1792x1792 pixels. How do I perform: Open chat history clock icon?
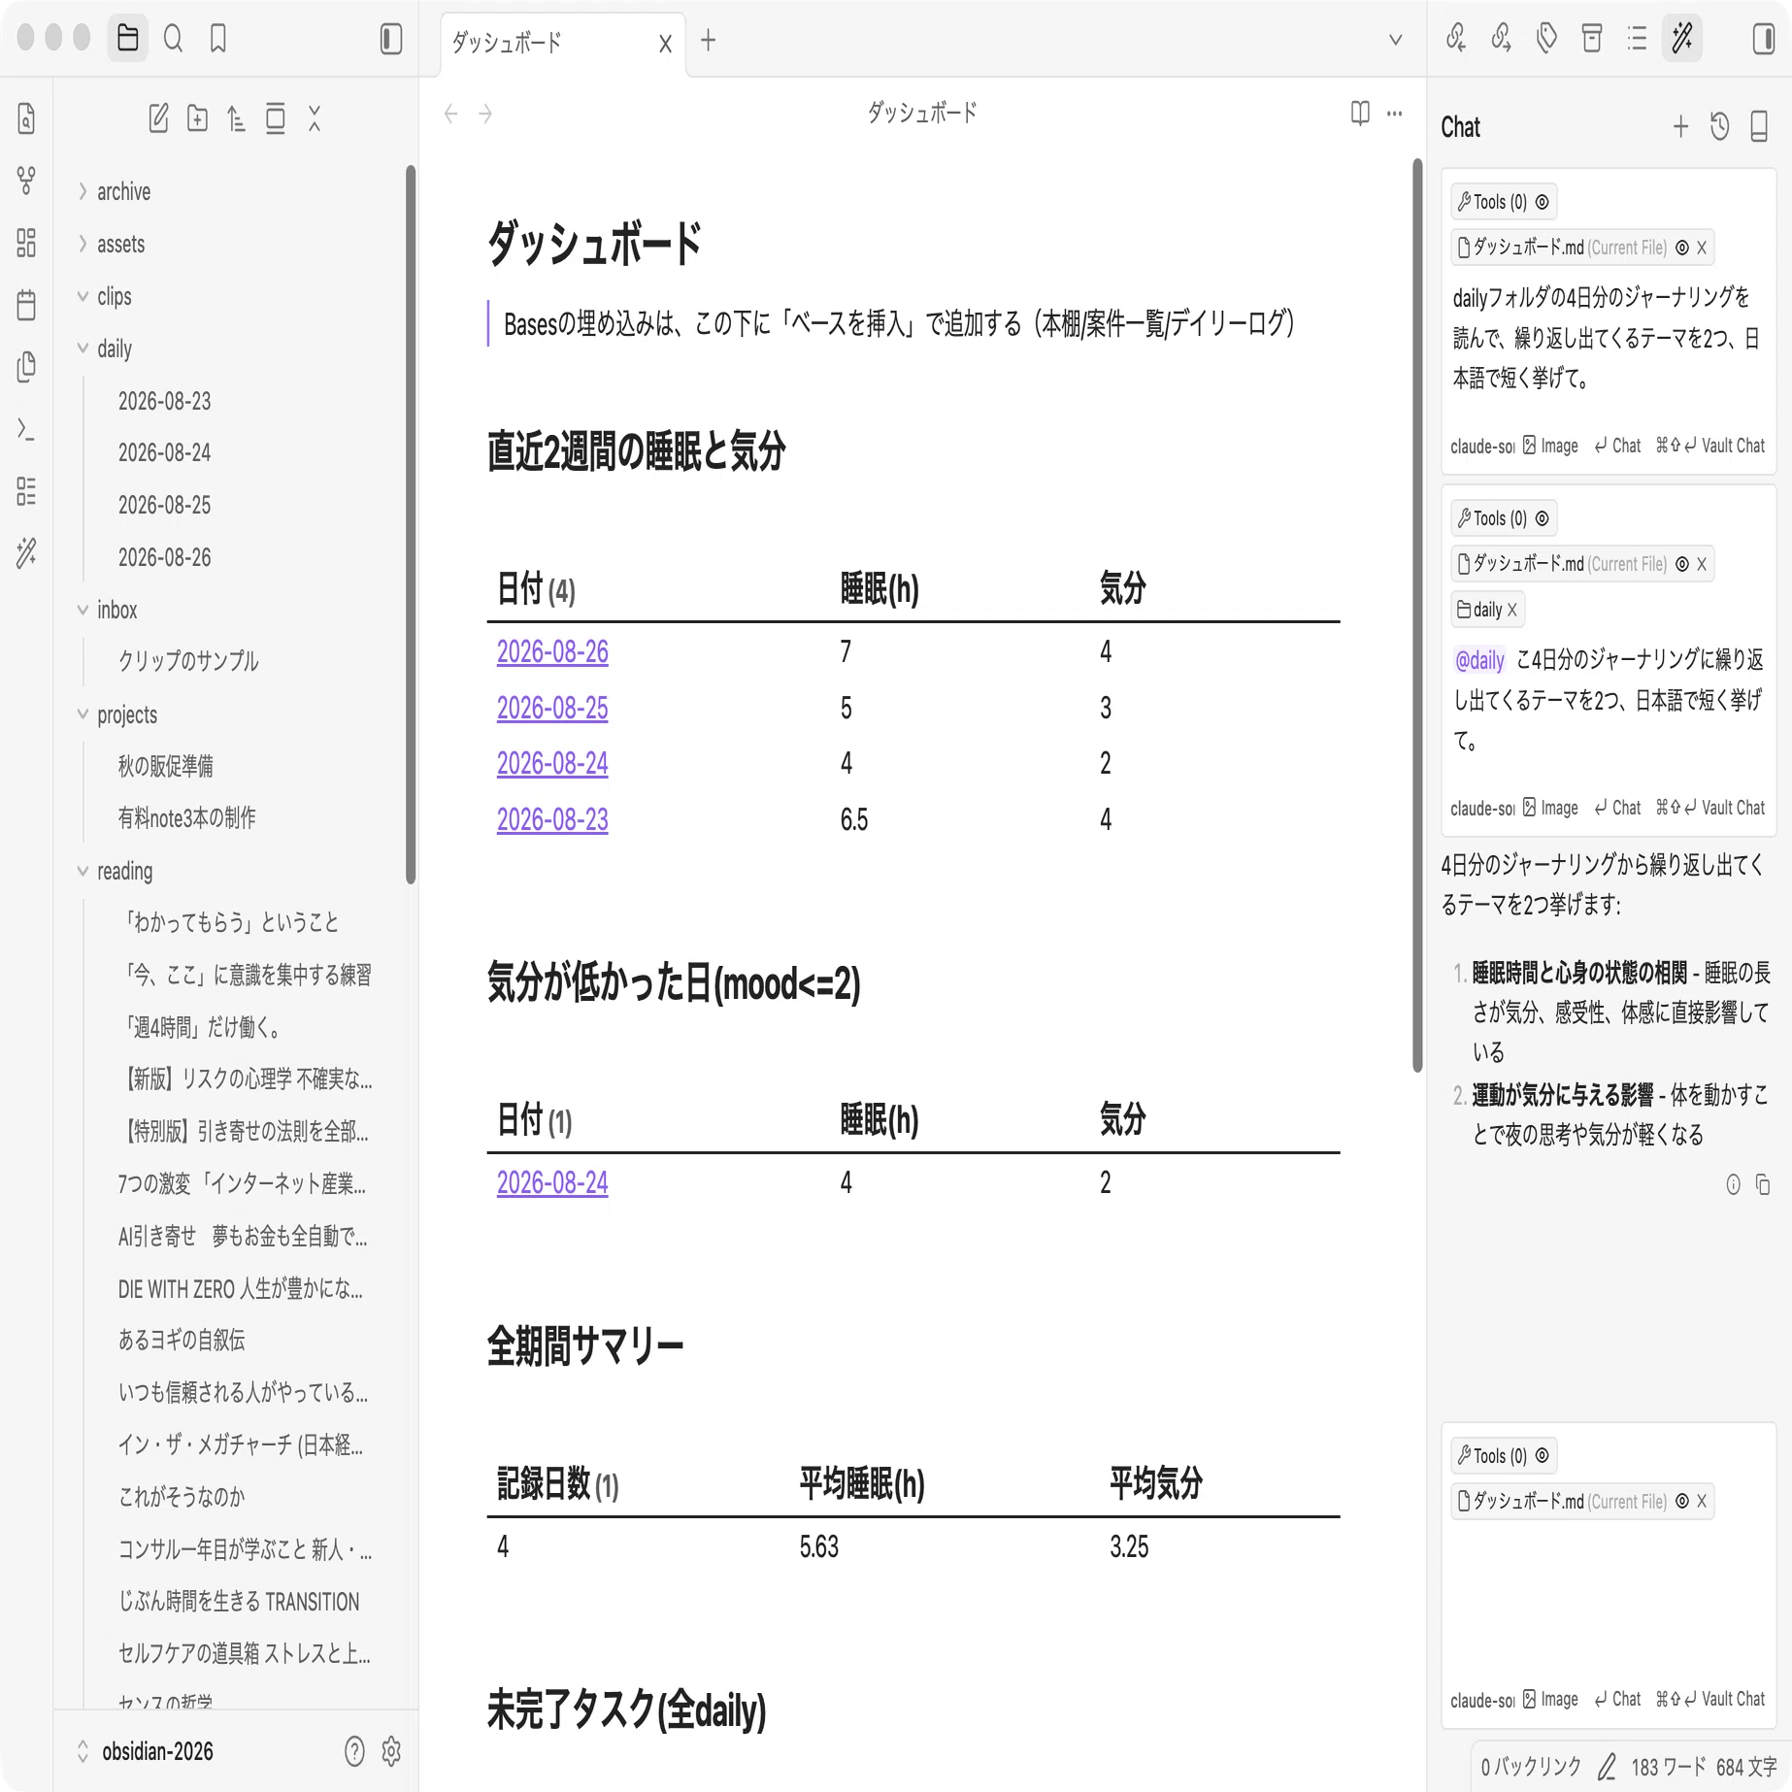1720,126
